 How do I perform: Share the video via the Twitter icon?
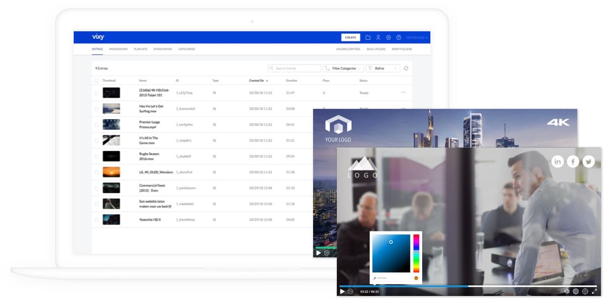click(x=589, y=161)
